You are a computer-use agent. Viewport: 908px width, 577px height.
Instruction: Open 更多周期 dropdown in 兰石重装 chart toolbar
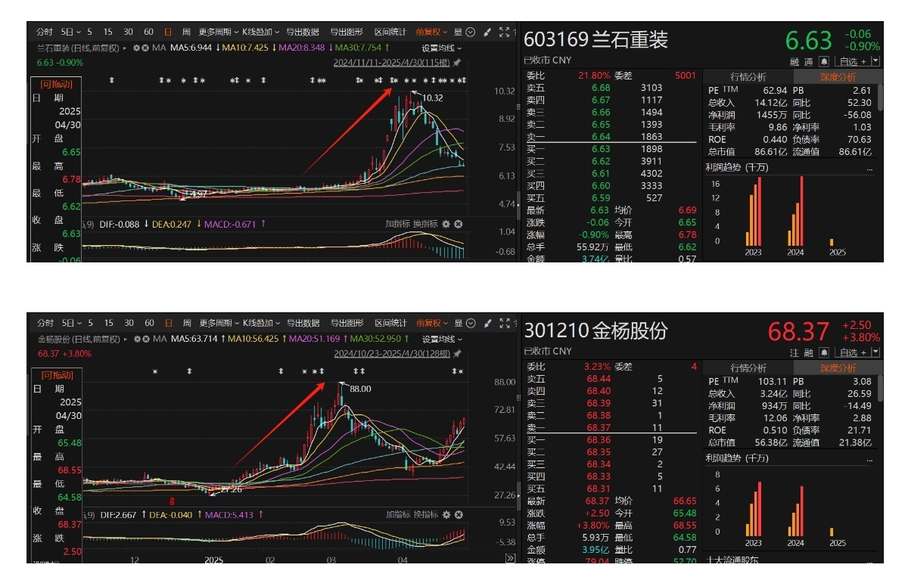pyautogui.click(x=217, y=32)
